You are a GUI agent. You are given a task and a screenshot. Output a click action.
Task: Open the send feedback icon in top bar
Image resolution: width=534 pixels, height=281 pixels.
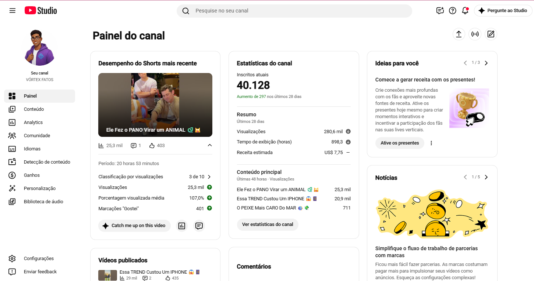(x=440, y=11)
